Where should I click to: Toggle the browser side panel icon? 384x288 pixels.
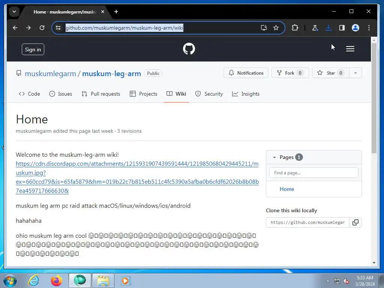pos(342,28)
